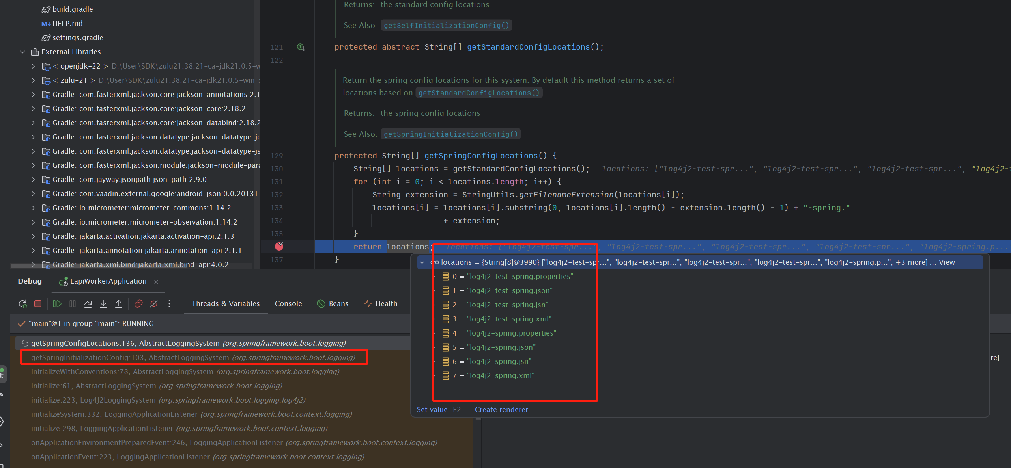Viewport: 1011px width, 468px height.
Task: Toggle the breakpoint on the return line
Action: (279, 247)
